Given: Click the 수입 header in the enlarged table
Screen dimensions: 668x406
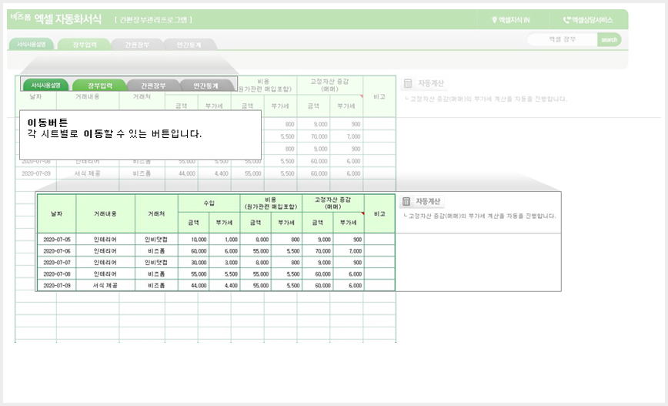Looking at the screenshot, I should pyautogui.click(x=209, y=203).
